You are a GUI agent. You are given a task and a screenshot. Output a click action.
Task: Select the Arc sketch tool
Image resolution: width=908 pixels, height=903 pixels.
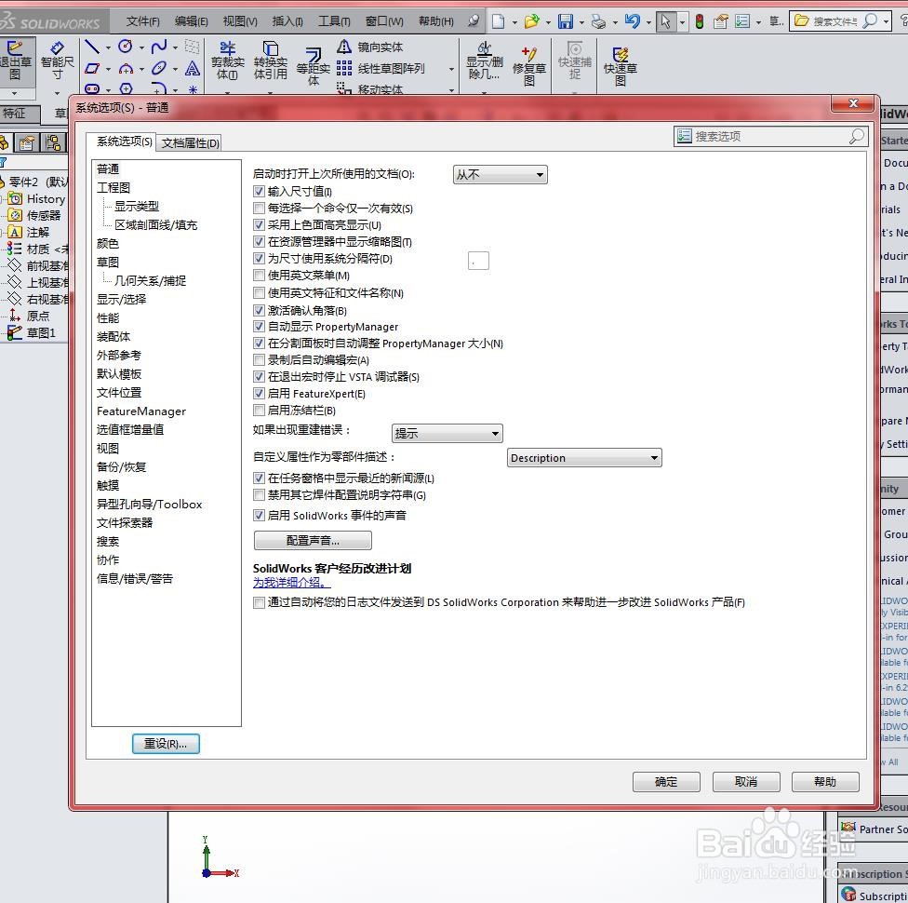click(x=125, y=68)
